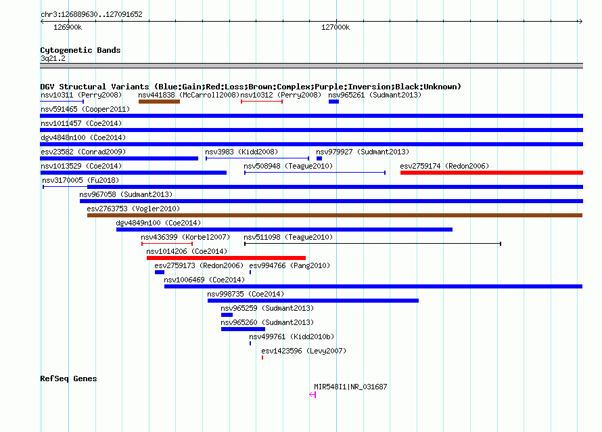This screenshot has width=602, height=432.
Task: Click nsv1014206 (Coe2014) label
Action: point(187,251)
